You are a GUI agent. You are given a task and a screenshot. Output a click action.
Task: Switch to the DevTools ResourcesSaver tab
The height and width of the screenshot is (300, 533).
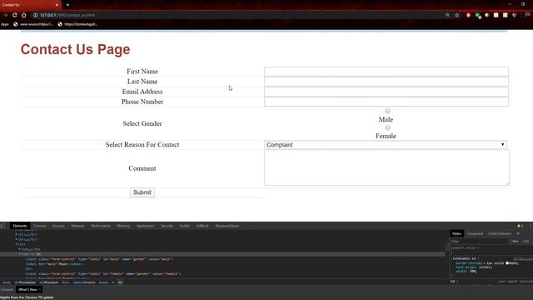pyautogui.click(x=227, y=226)
